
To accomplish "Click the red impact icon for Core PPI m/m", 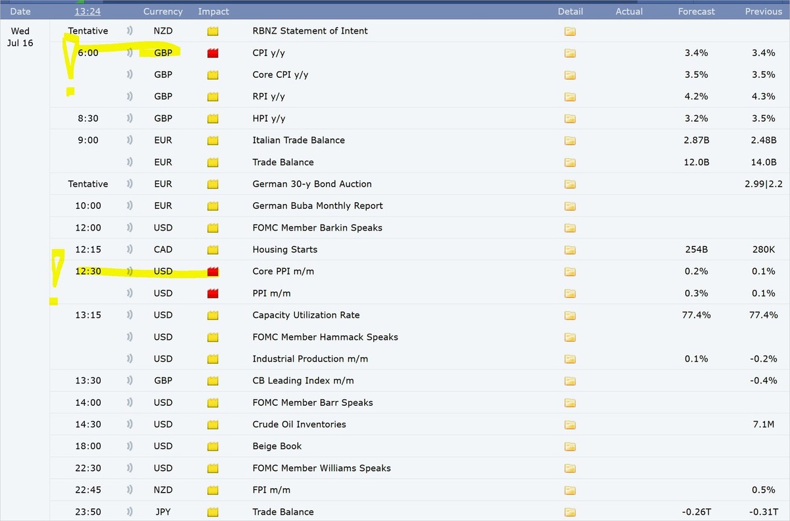I will (213, 271).
